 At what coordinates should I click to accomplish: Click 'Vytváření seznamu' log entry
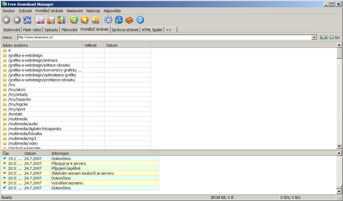coord(80,183)
